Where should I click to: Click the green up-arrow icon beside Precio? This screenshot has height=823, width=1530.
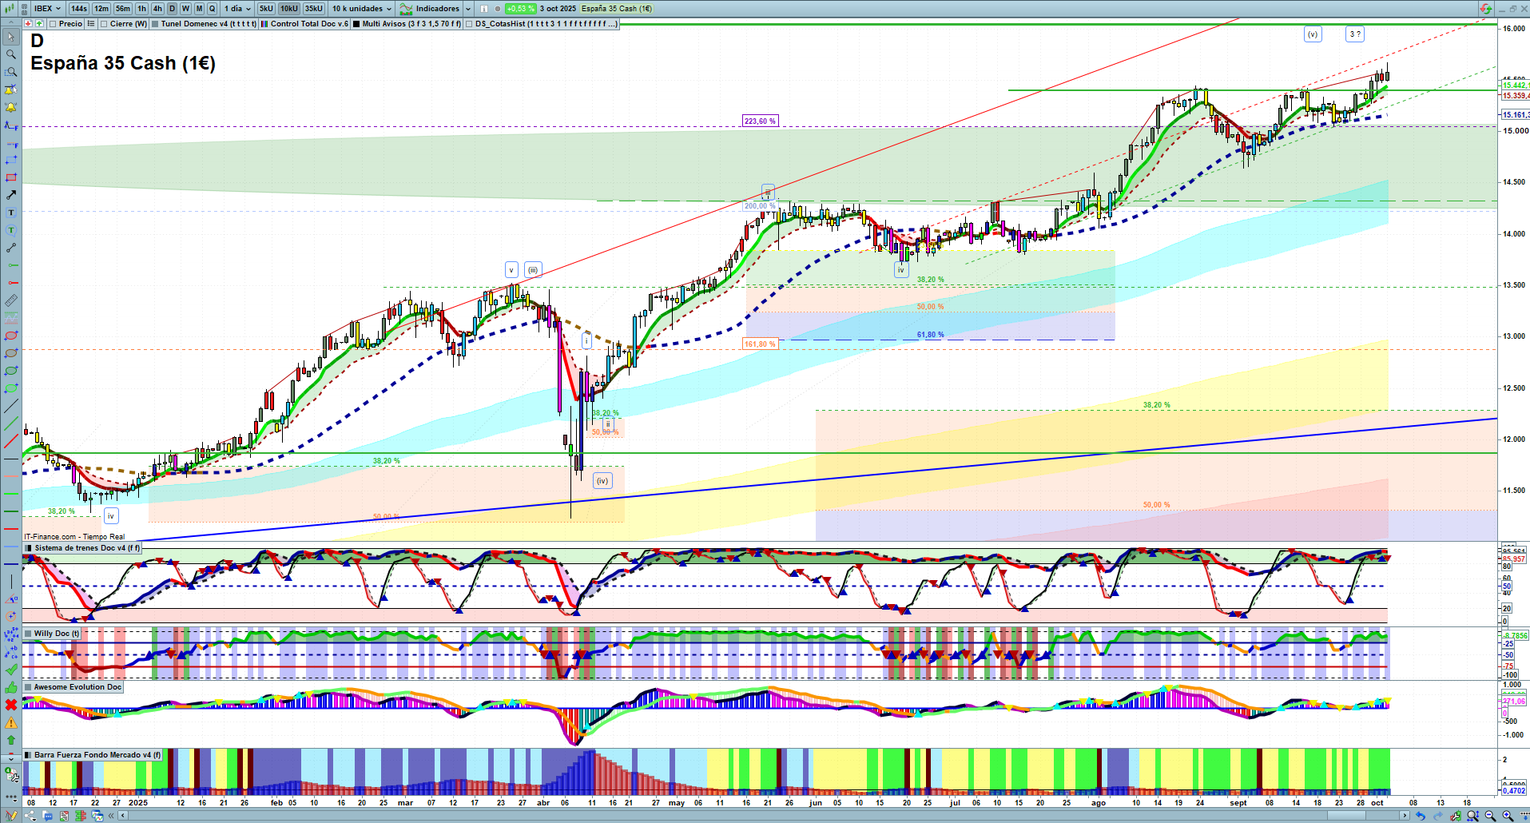(39, 24)
